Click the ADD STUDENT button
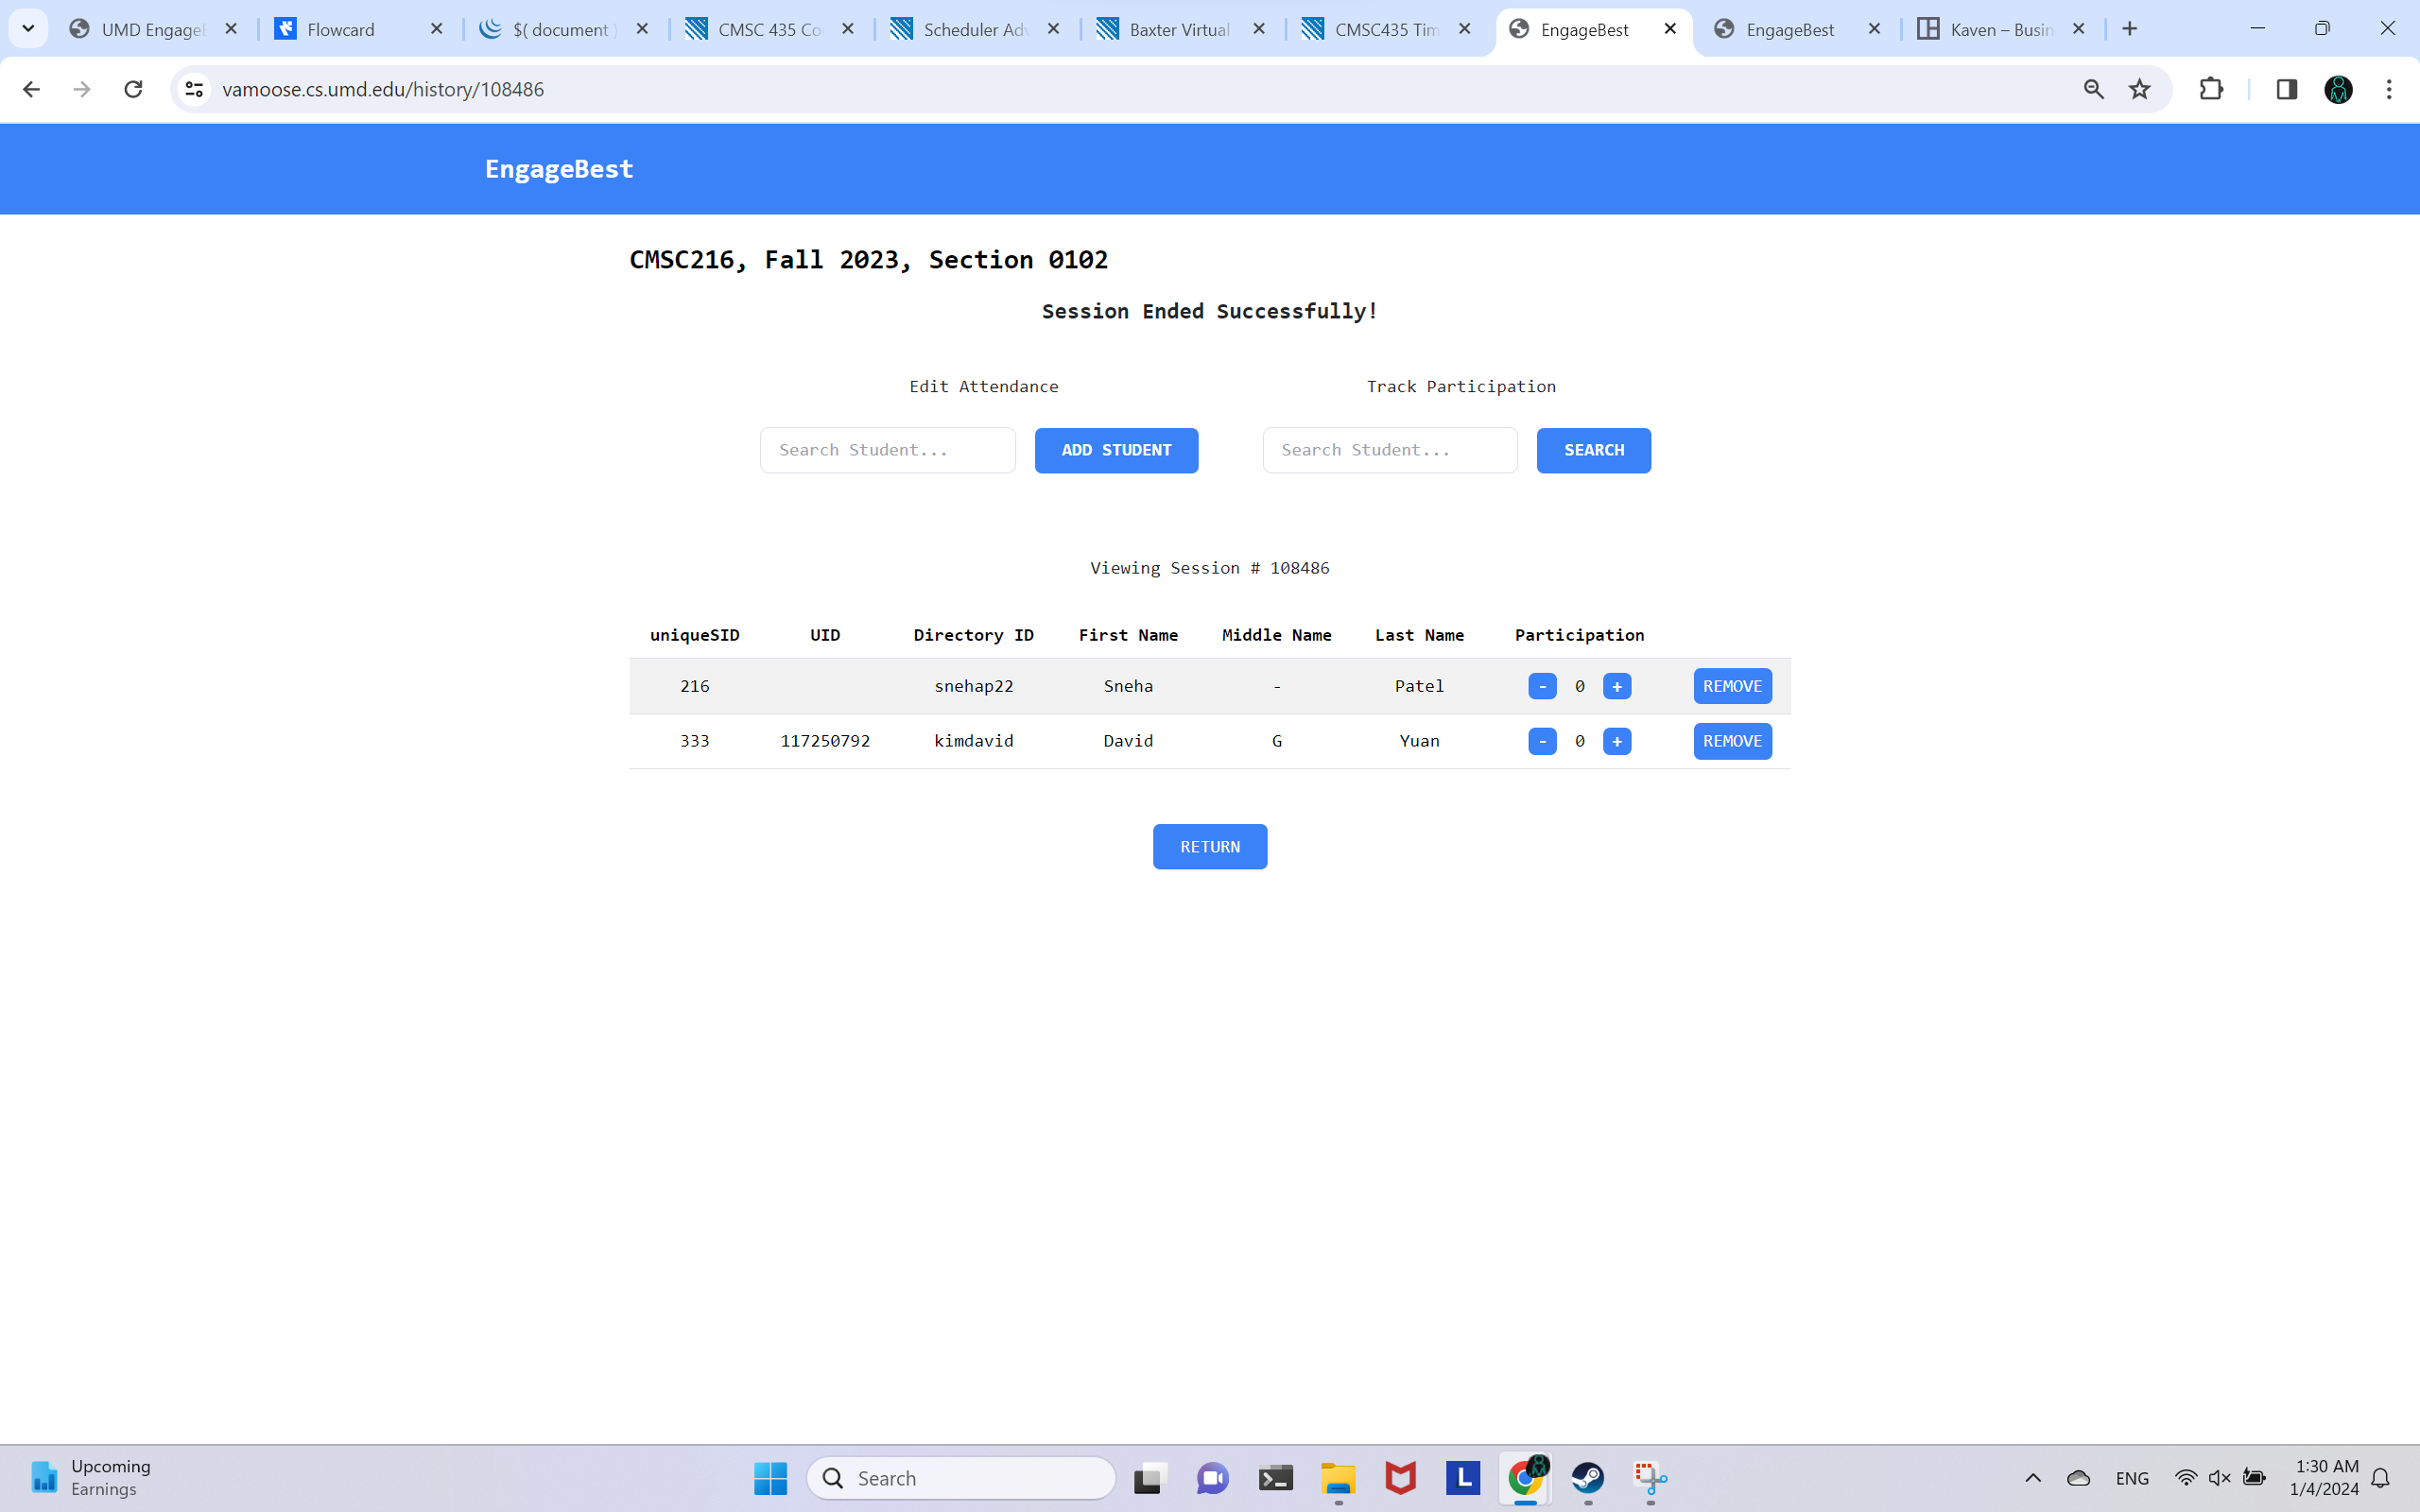2420x1512 pixels. [1116, 450]
